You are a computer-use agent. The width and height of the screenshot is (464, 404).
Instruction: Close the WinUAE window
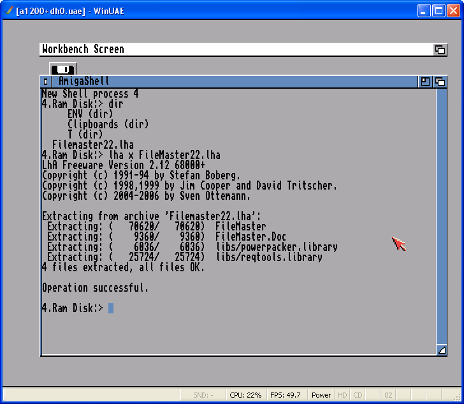453,11
